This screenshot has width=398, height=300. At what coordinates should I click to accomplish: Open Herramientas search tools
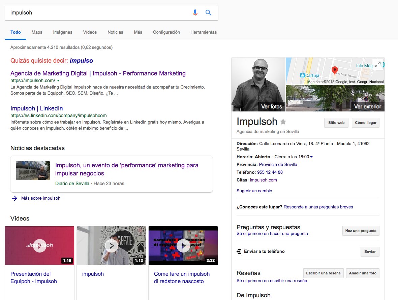(204, 32)
